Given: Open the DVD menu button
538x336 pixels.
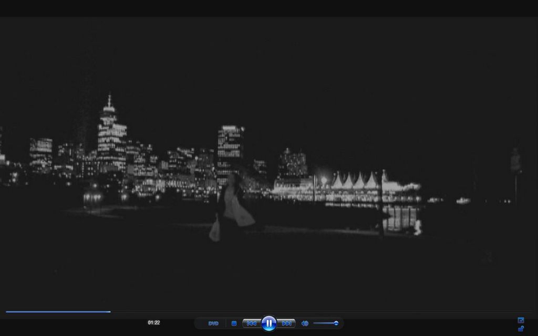Looking at the screenshot, I should tap(213, 323).
